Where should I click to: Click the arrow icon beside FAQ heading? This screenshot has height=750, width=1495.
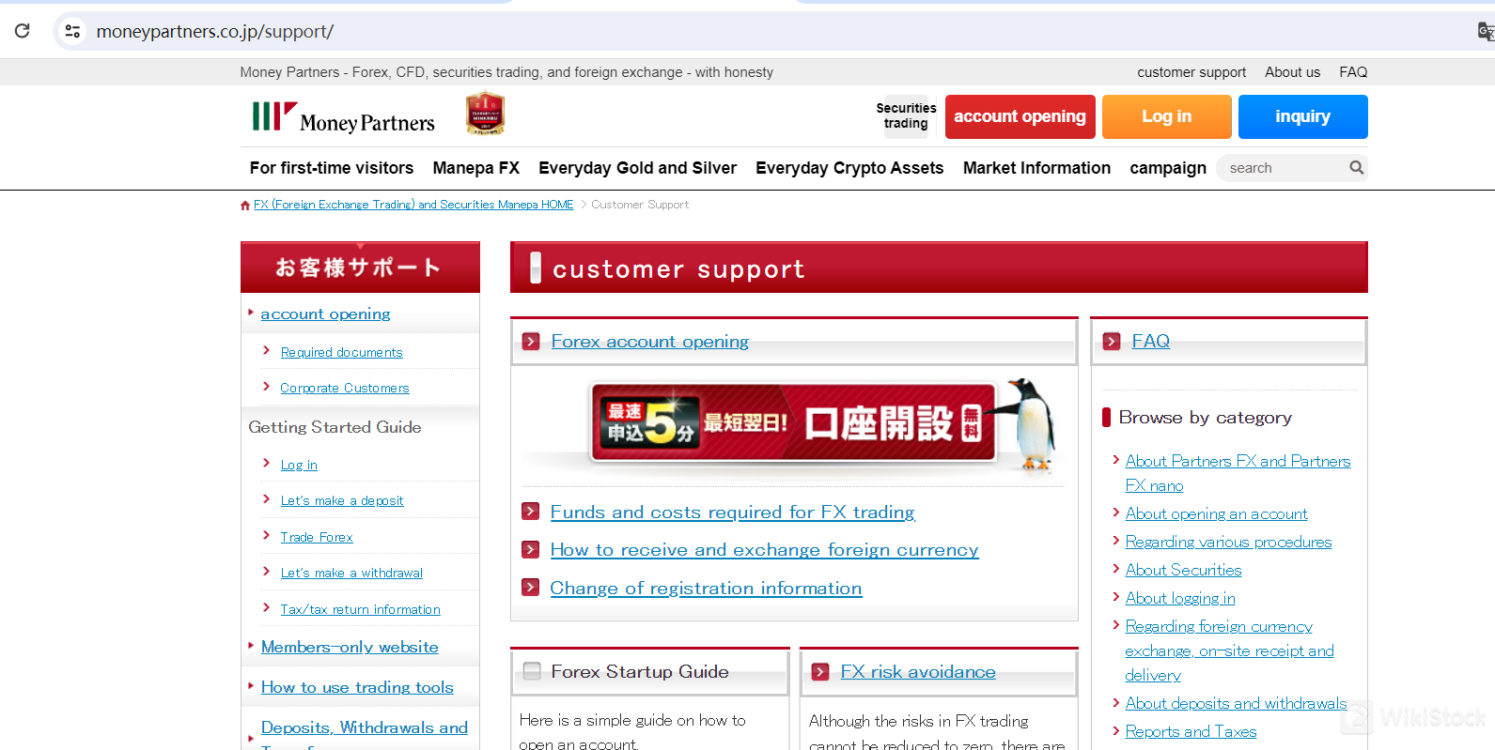click(x=1112, y=342)
